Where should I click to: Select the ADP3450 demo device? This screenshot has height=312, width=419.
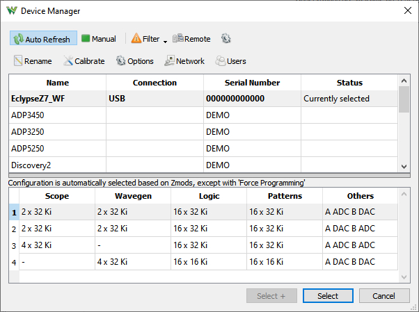point(203,115)
